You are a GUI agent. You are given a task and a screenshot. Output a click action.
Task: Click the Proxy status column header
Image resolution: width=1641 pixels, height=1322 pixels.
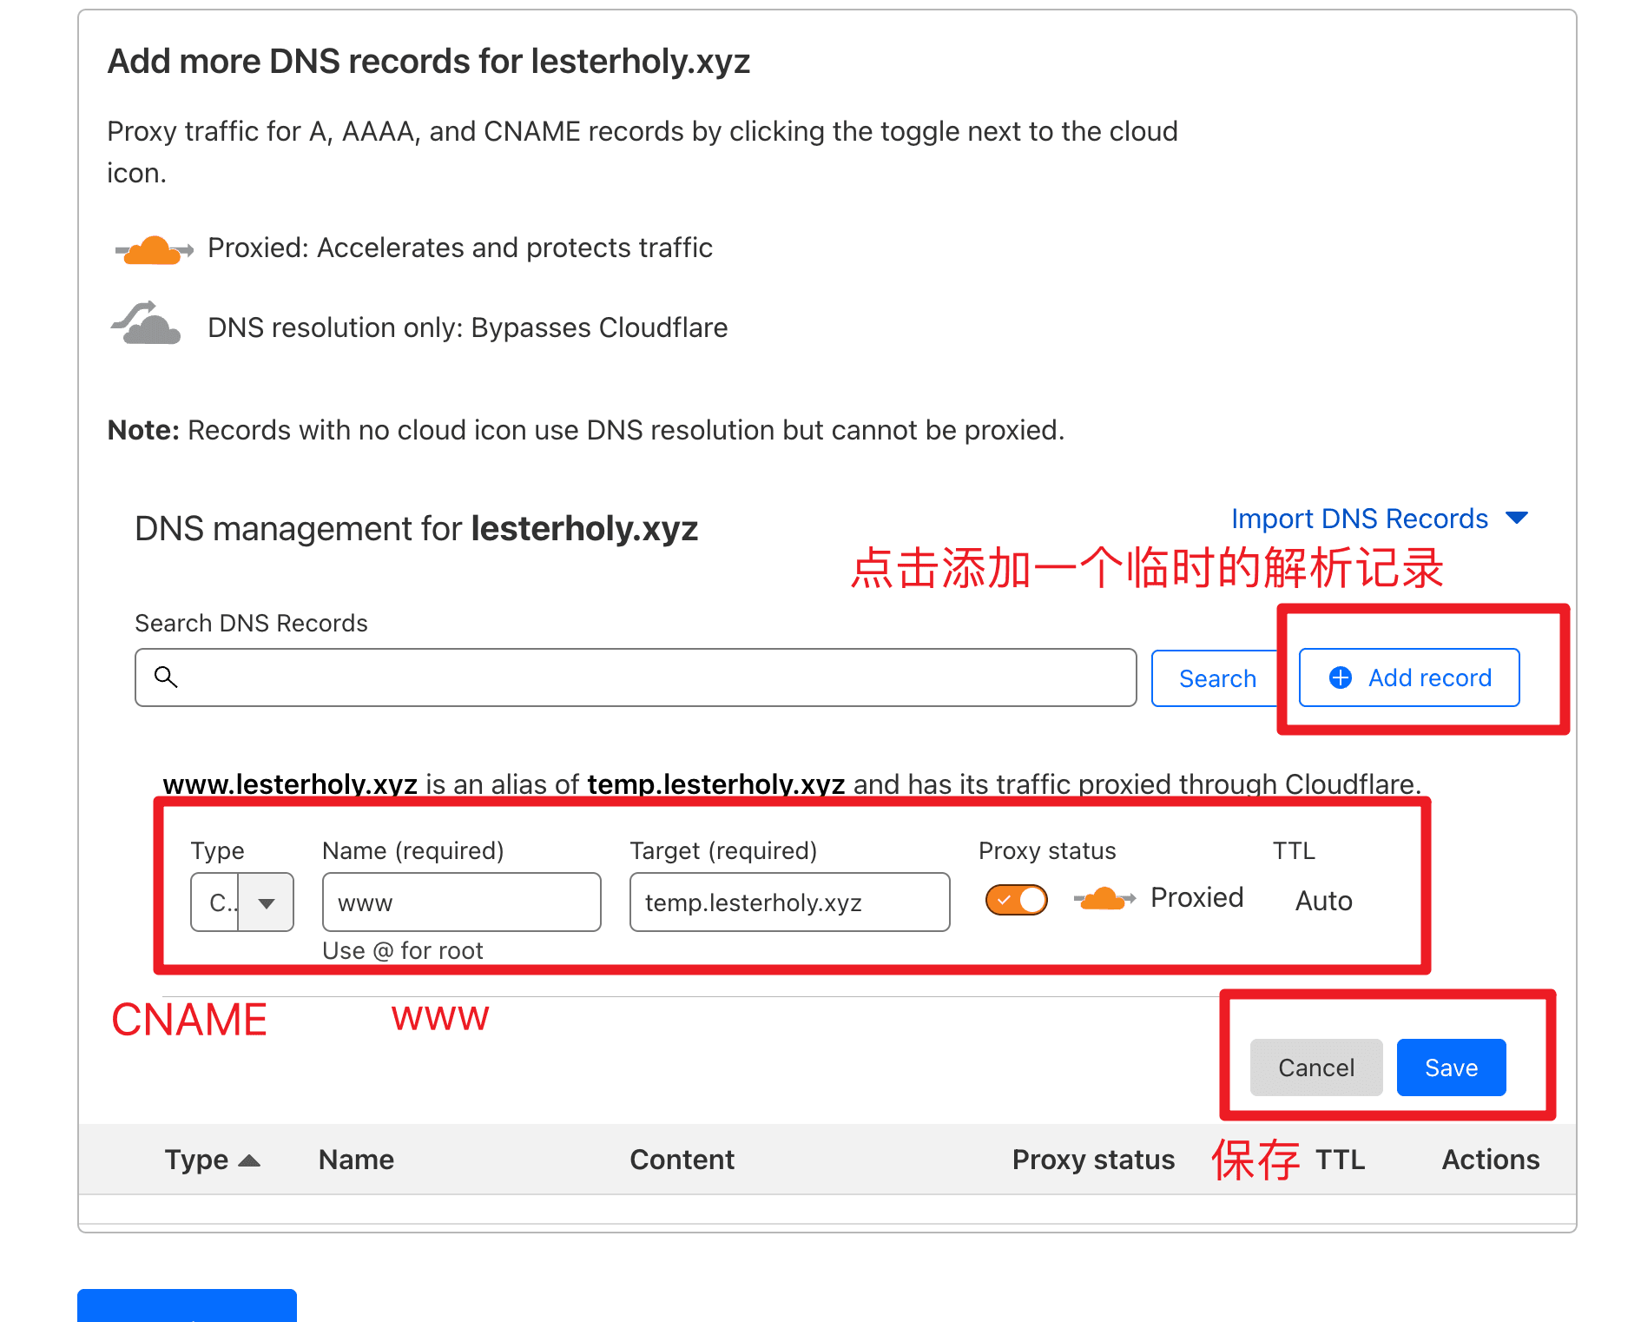(x=1093, y=1160)
